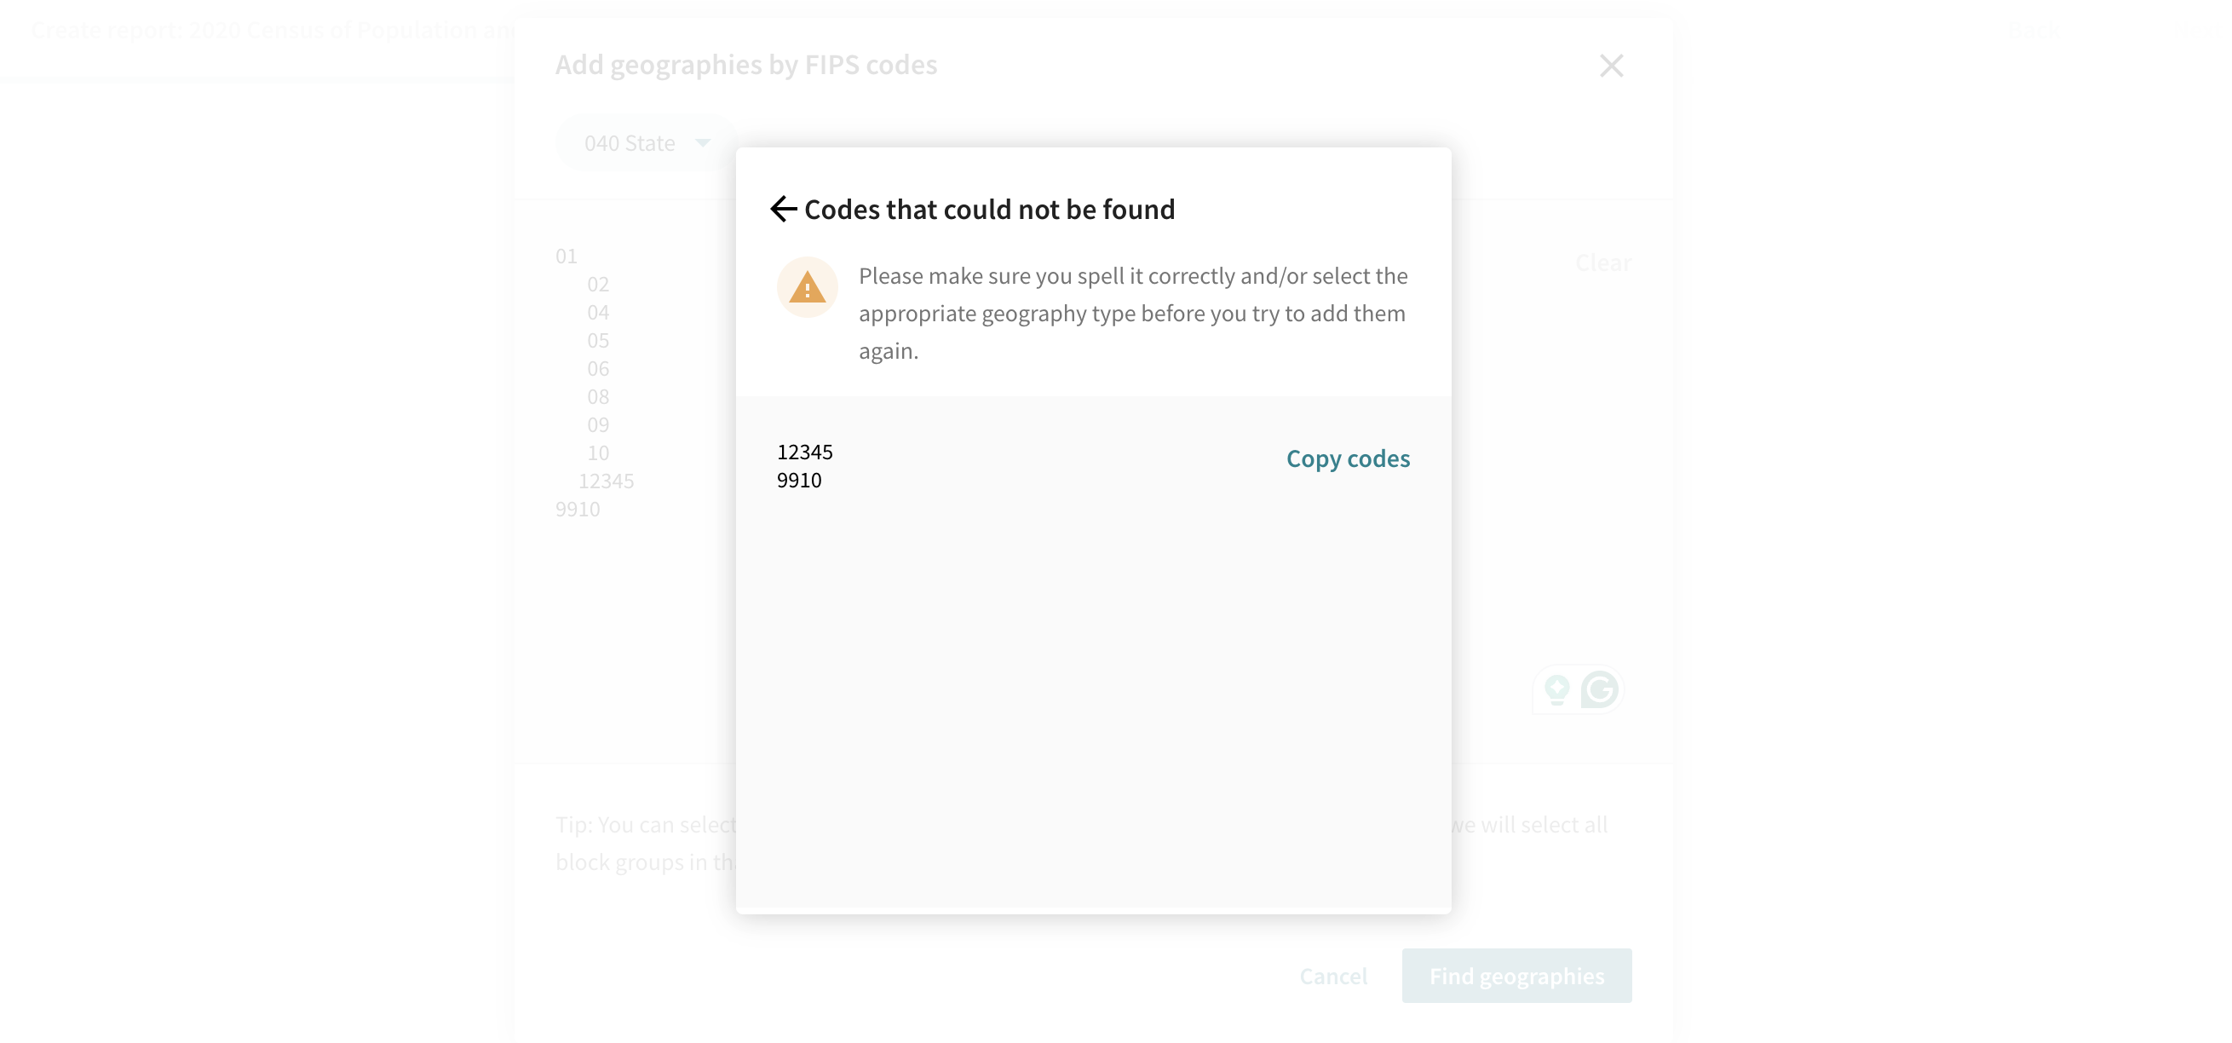Image resolution: width=2232 pixels, height=1043 pixels.
Task: Click the 'Codes that could not be found' heading
Action: point(988,210)
